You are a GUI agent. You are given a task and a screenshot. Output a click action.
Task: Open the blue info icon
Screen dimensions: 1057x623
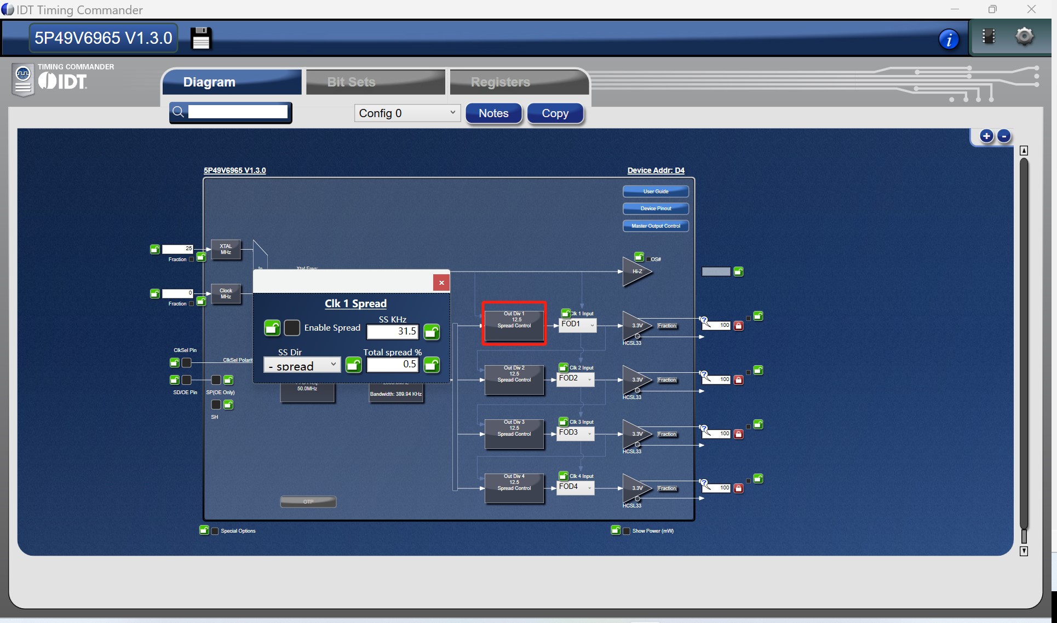point(949,39)
